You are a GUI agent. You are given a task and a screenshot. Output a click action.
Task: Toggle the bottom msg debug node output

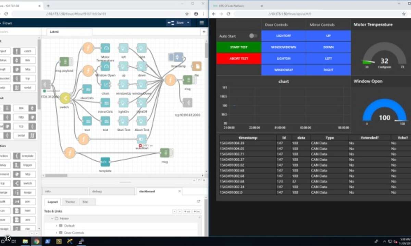(x=172, y=153)
